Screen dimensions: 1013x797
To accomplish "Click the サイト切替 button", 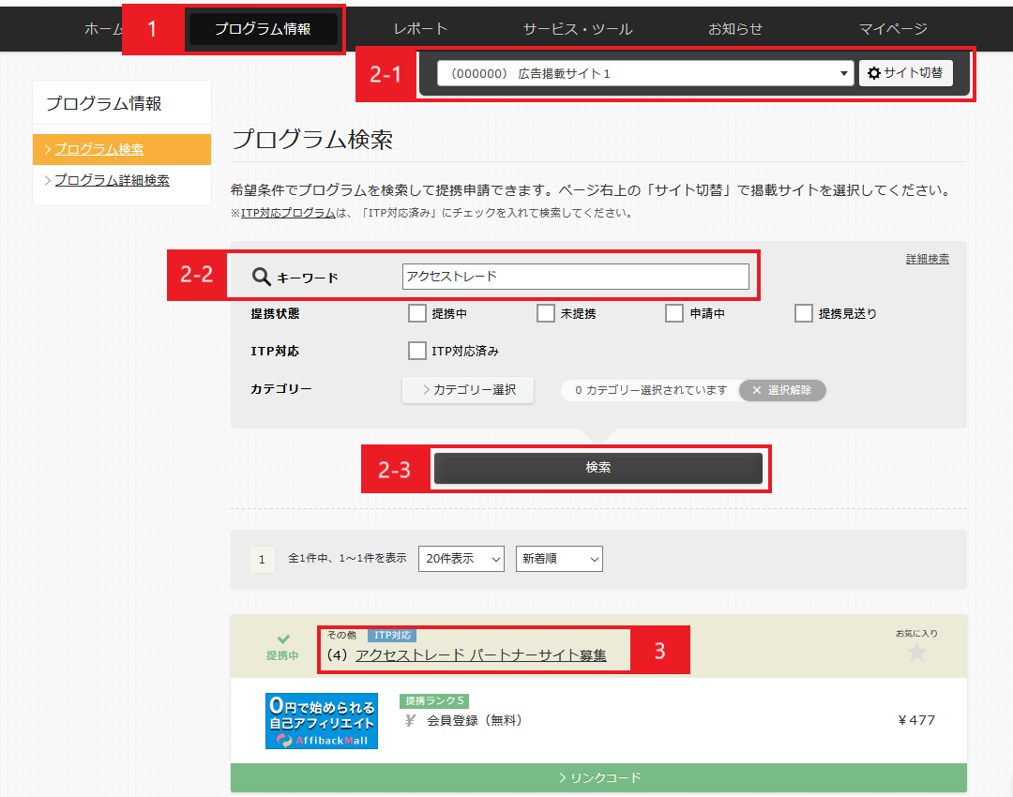I will pyautogui.click(x=905, y=73).
